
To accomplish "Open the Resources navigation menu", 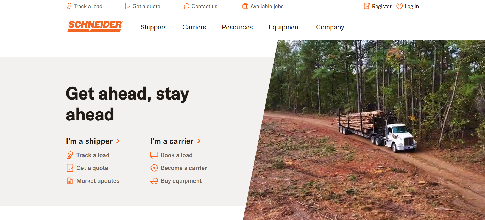I will pyautogui.click(x=237, y=27).
